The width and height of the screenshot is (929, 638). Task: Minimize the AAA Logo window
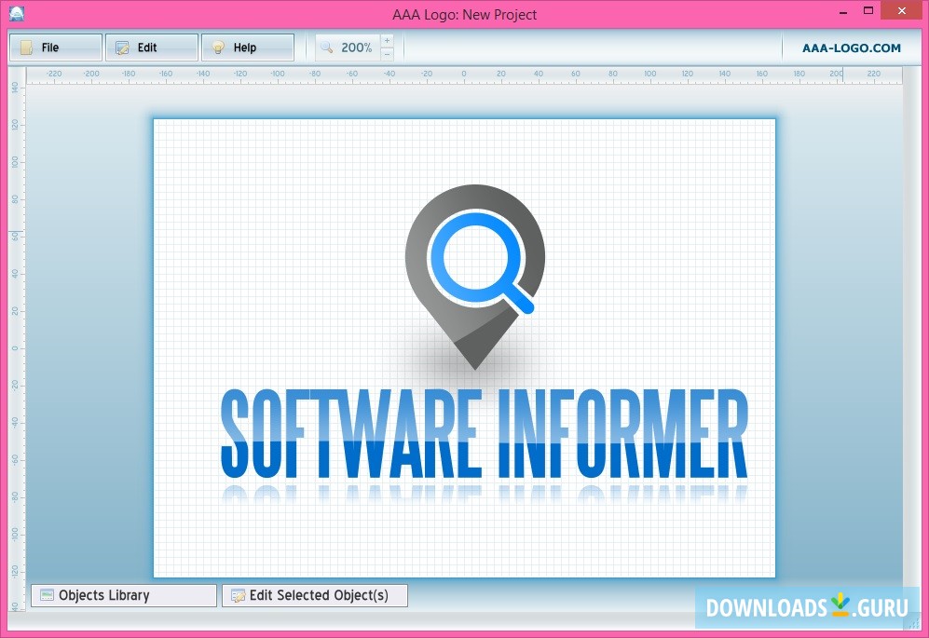840,11
